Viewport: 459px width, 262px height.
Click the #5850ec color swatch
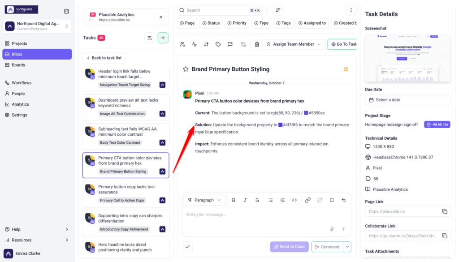tap(306, 113)
